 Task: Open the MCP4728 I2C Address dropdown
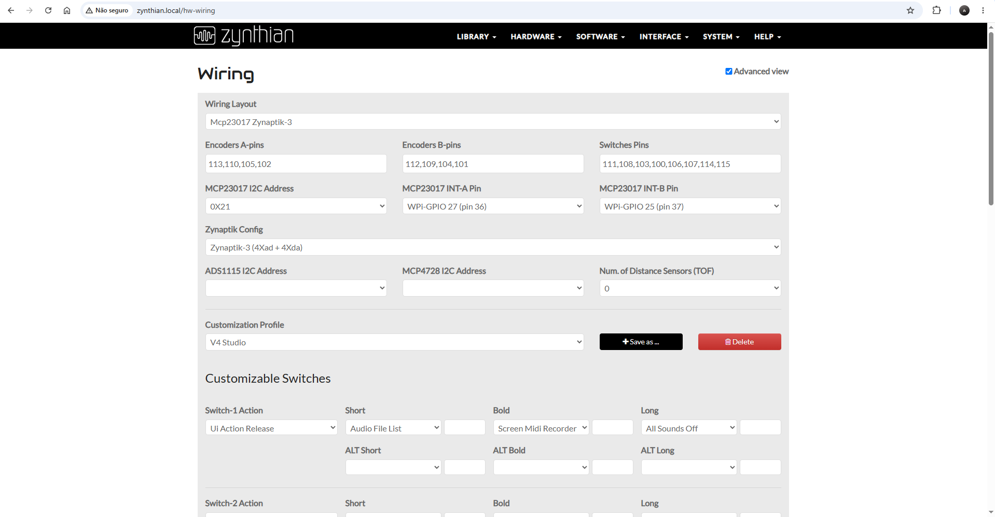(493, 288)
